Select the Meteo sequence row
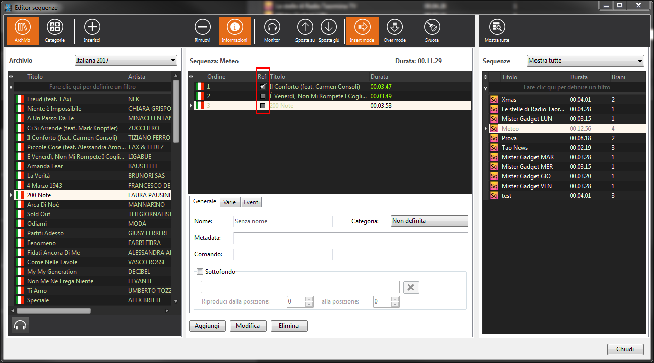The height and width of the screenshot is (363, 654). point(567,129)
